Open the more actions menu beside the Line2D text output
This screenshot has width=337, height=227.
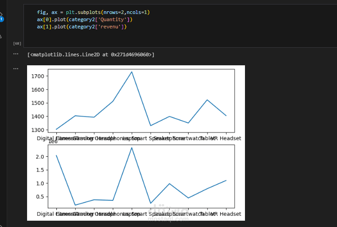tap(16, 54)
